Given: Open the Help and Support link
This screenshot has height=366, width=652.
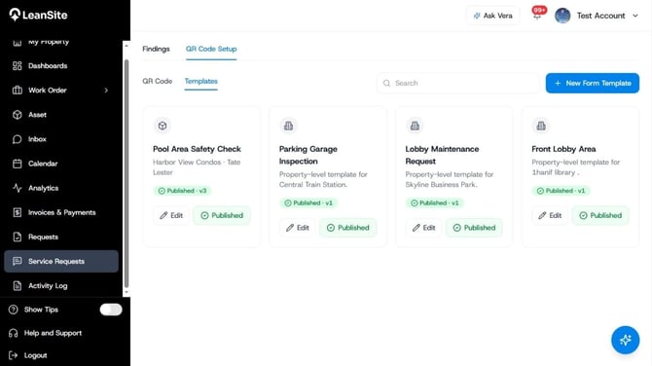Looking at the screenshot, I should [x=53, y=333].
